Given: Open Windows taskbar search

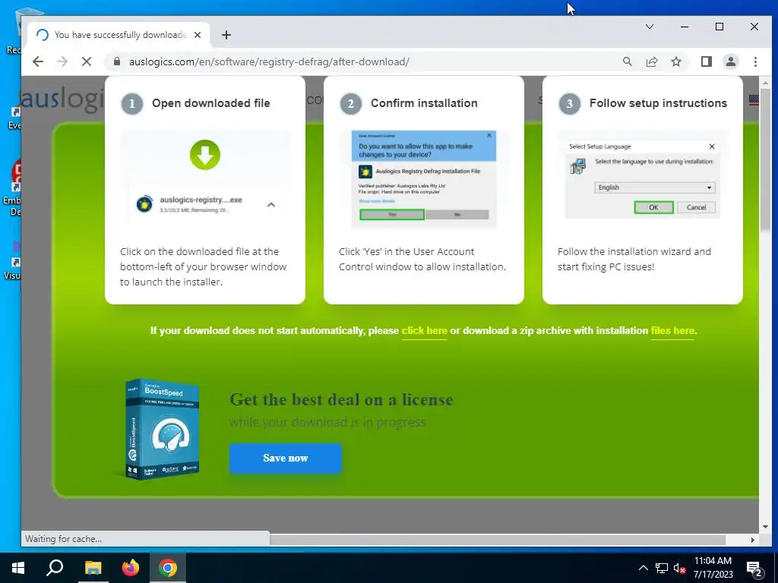Looking at the screenshot, I should 55,568.
